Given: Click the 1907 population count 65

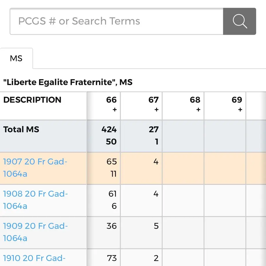Looking at the screenshot, I should [112, 162].
